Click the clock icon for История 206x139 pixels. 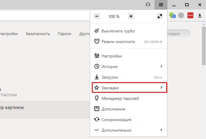97,66
